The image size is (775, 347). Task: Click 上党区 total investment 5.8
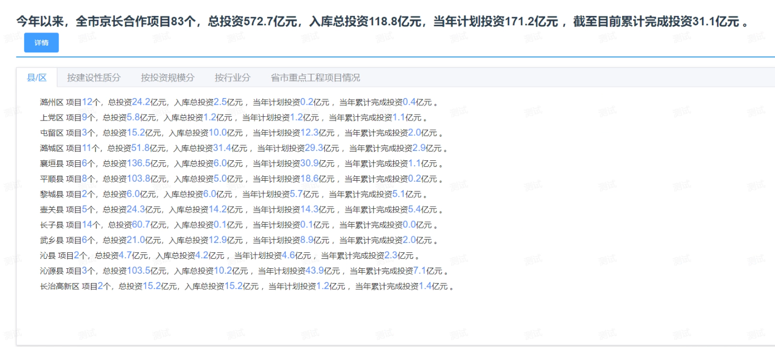point(133,117)
